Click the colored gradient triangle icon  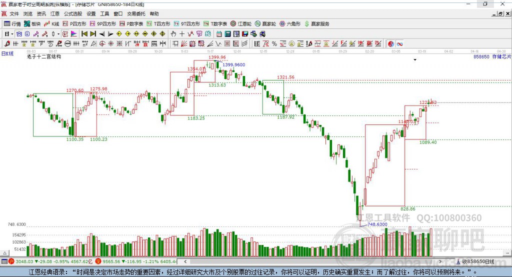click(x=74, y=34)
